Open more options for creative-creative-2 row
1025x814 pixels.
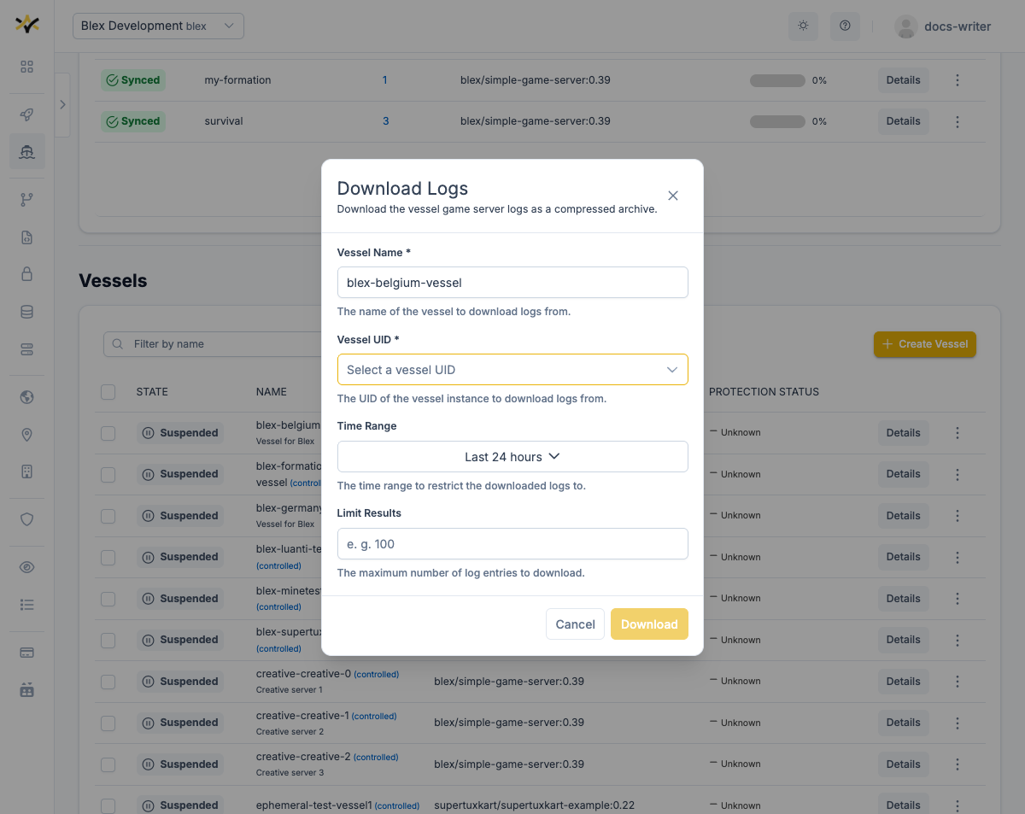957,764
